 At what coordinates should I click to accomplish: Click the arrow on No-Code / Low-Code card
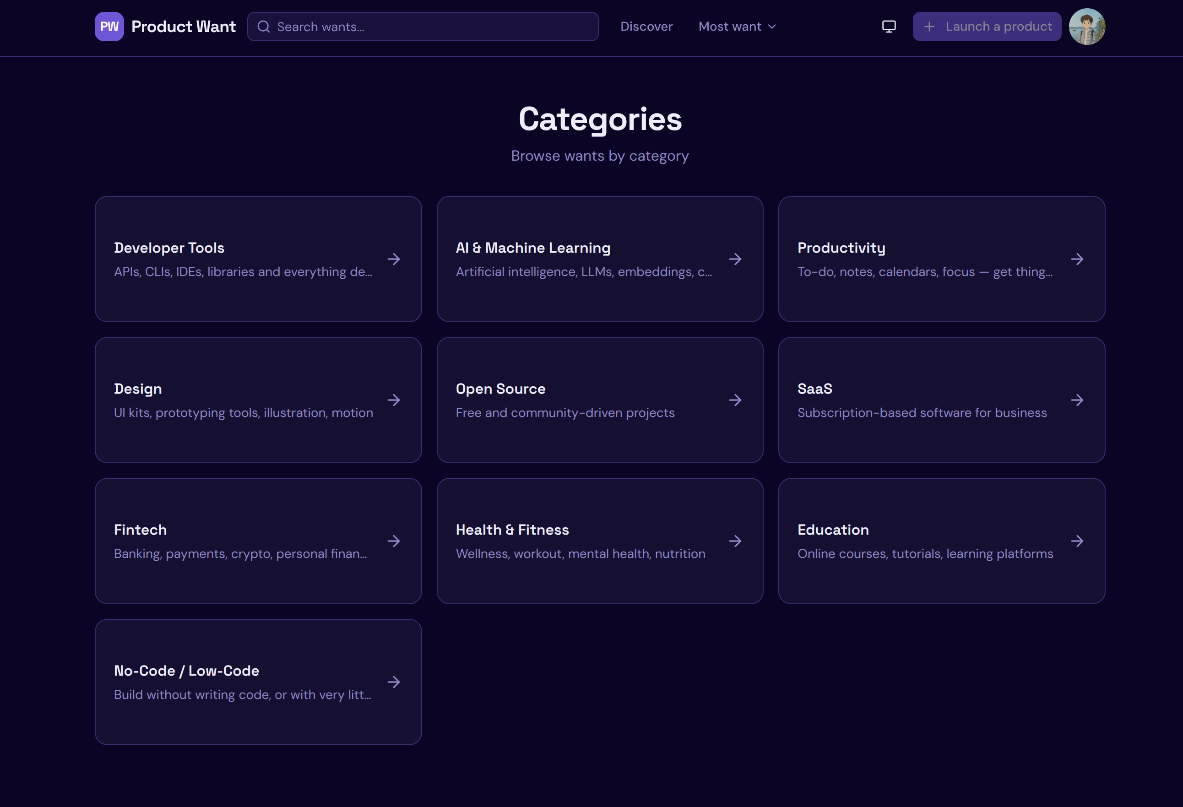(393, 682)
